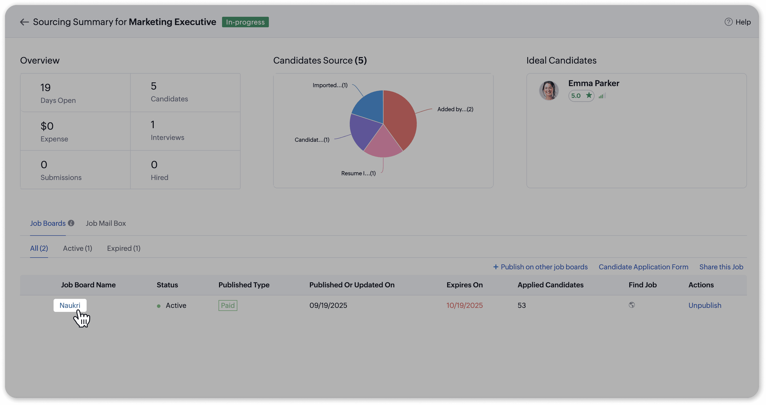Image resolution: width=766 pixels, height=405 pixels.
Task: Select the Expired (1) filter tab
Action: pos(123,248)
